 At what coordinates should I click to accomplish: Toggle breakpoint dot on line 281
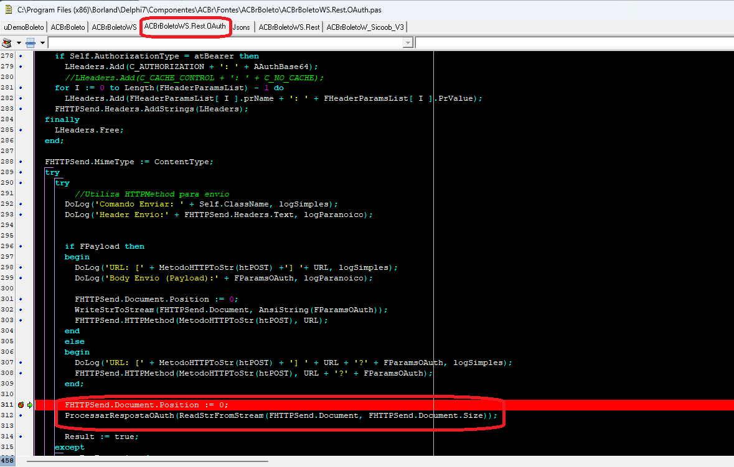pos(21,88)
